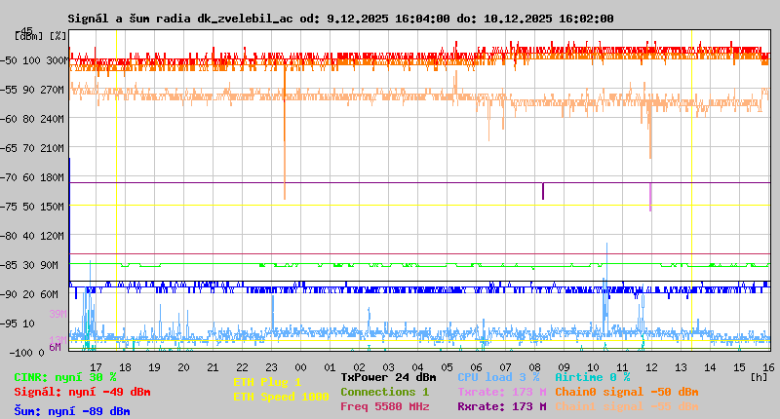Click the '-70 60 180M' y-axis label

click(x=33, y=178)
